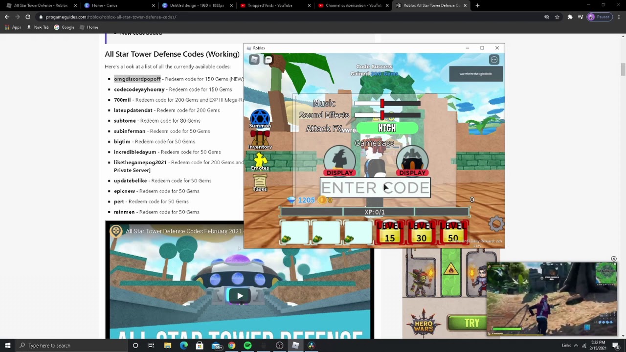
Task: Open the Summon menu in Roblox
Action: [260, 119]
